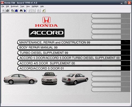Image resolution: width=132 pixels, height=107 pixels.
Task: Open the Topic menu
Action: pos(22,6)
